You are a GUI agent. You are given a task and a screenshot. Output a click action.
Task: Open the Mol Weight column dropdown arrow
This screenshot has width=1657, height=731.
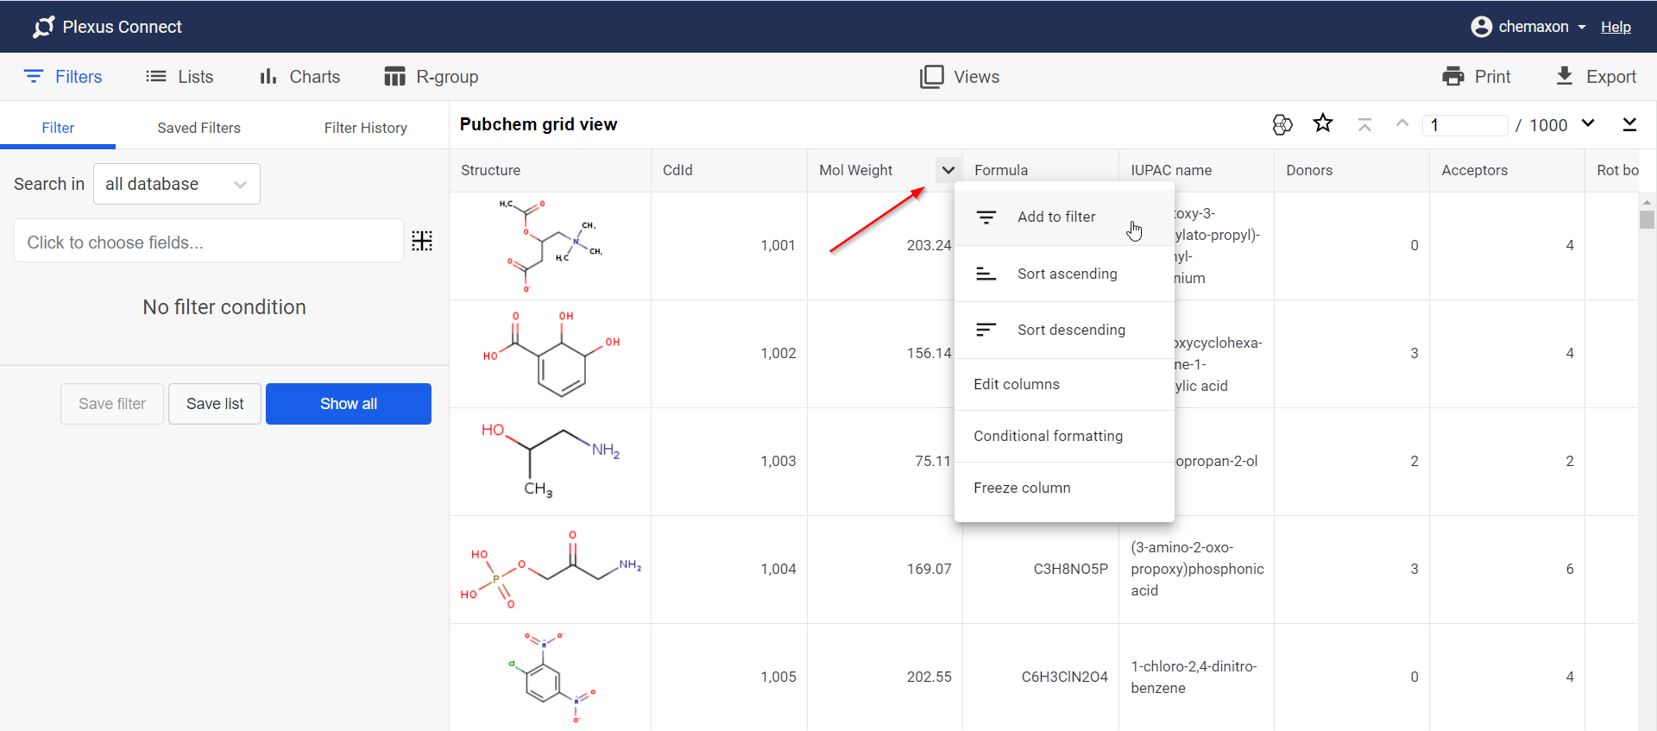coord(948,170)
